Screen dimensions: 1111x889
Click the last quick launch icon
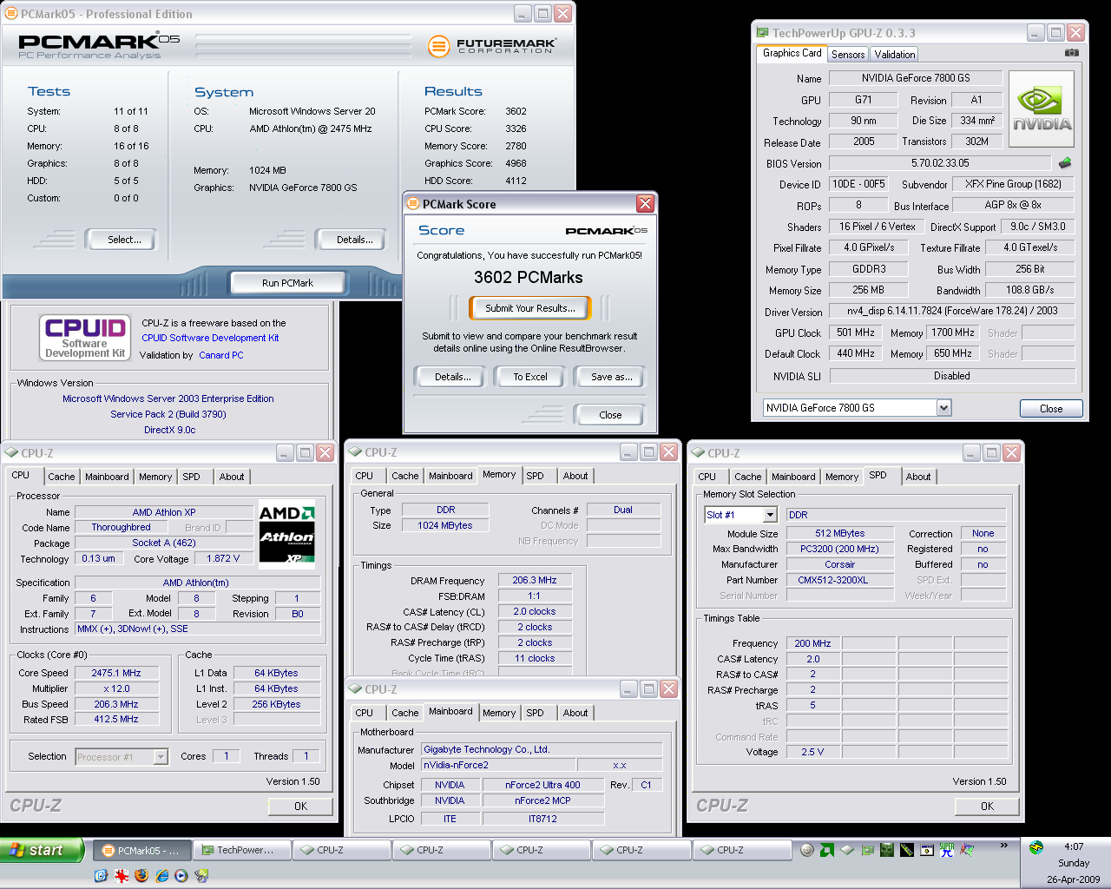pos(201,875)
